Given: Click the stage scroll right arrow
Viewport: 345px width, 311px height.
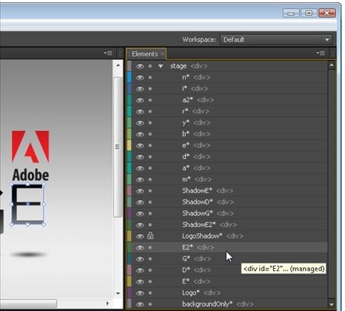Looking at the screenshot, I should 107,303.
